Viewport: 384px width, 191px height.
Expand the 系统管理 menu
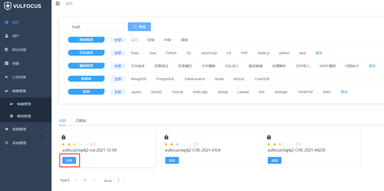tap(26, 143)
